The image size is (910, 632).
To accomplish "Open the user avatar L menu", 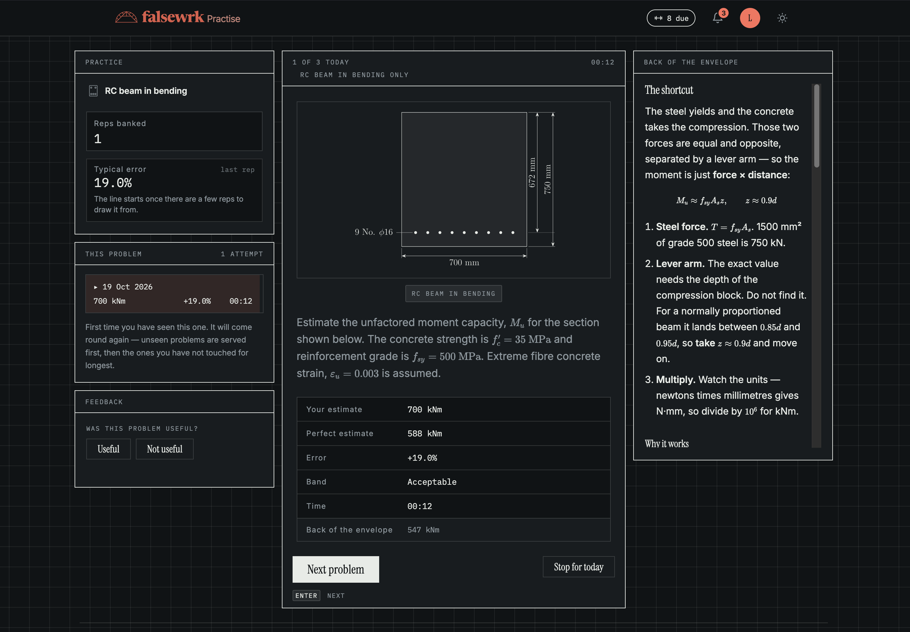I will pyautogui.click(x=749, y=18).
